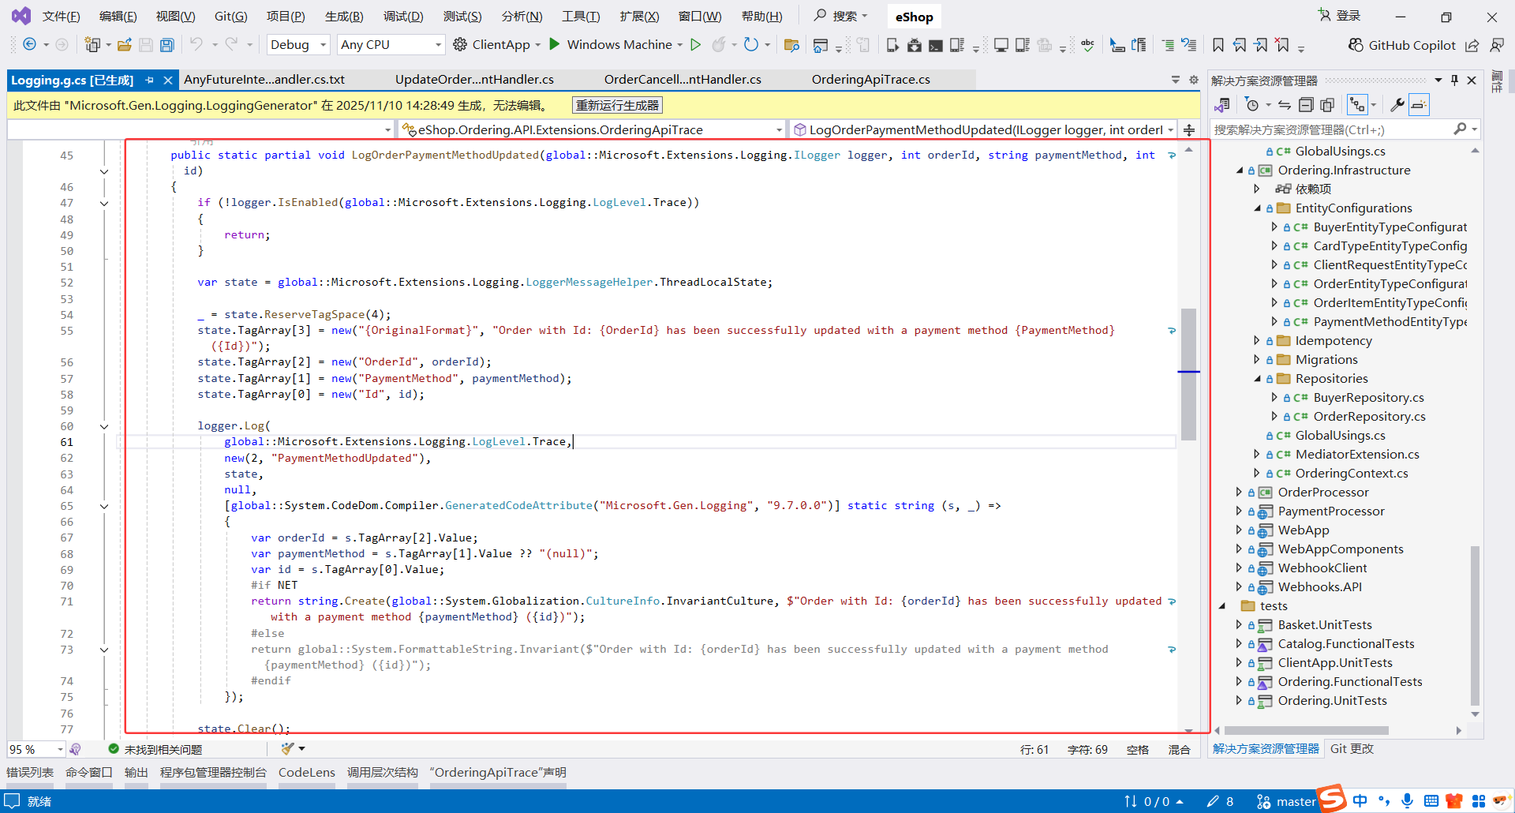Click the code cleanup broom icon
Viewport: 1515px width, 813px height.
tap(287, 748)
